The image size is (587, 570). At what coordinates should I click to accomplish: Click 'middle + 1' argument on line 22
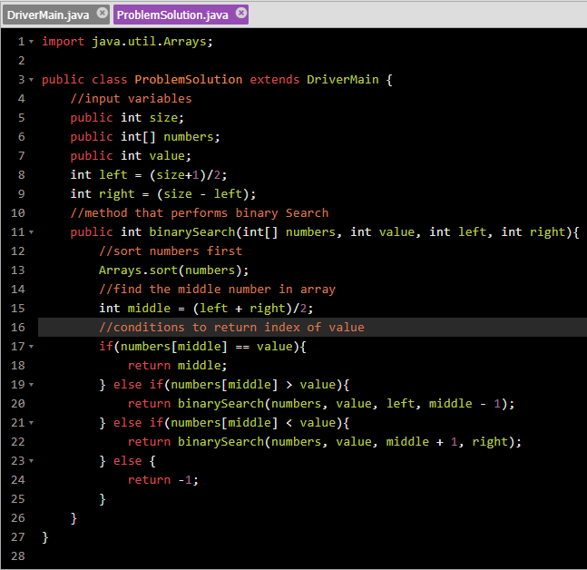pyautogui.click(x=422, y=442)
